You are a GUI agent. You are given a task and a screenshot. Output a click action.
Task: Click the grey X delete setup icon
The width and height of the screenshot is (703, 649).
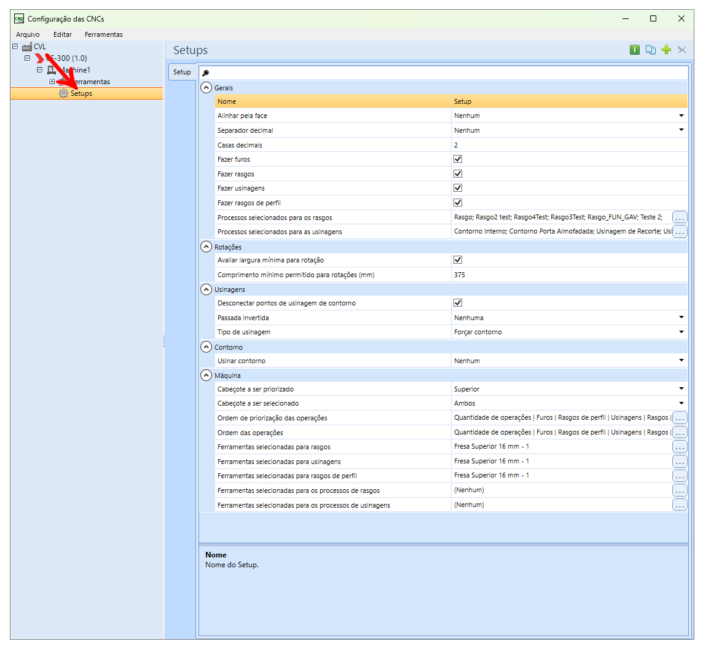click(x=682, y=50)
